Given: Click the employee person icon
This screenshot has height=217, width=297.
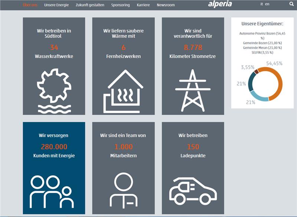Looking at the screenshot, I should (x=123, y=191).
